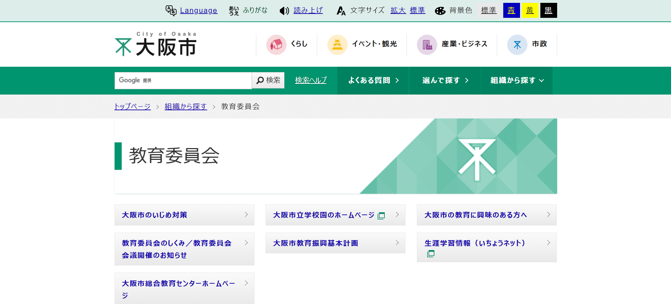671x304 pixels.
Task: Click chevron on 大阪市の教育に興味のある方へ card
Action: [549, 214]
